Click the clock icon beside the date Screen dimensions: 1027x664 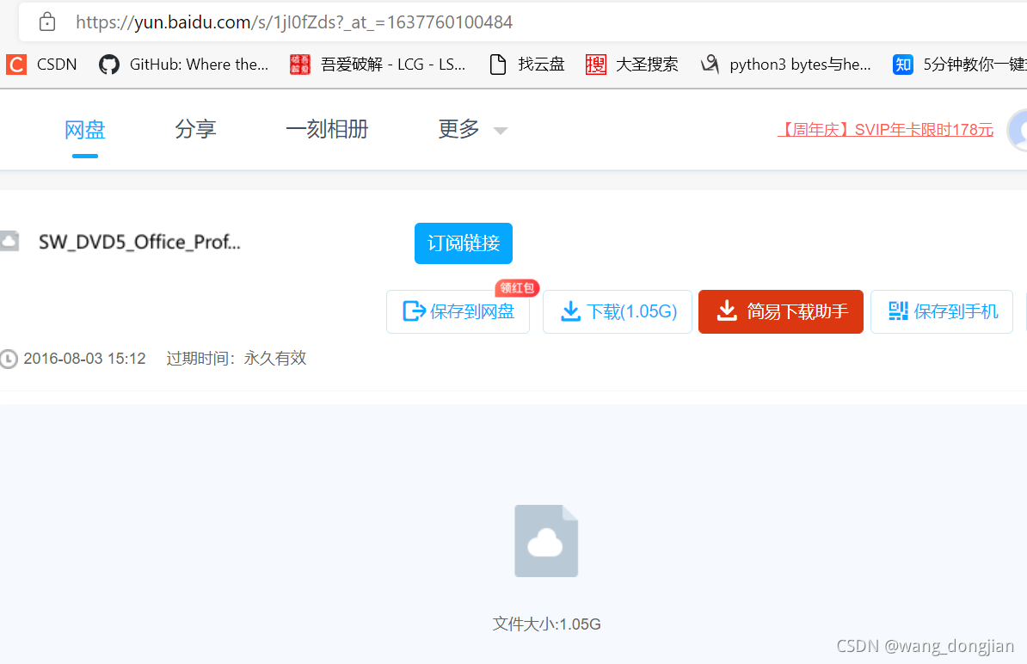pyautogui.click(x=9, y=359)
